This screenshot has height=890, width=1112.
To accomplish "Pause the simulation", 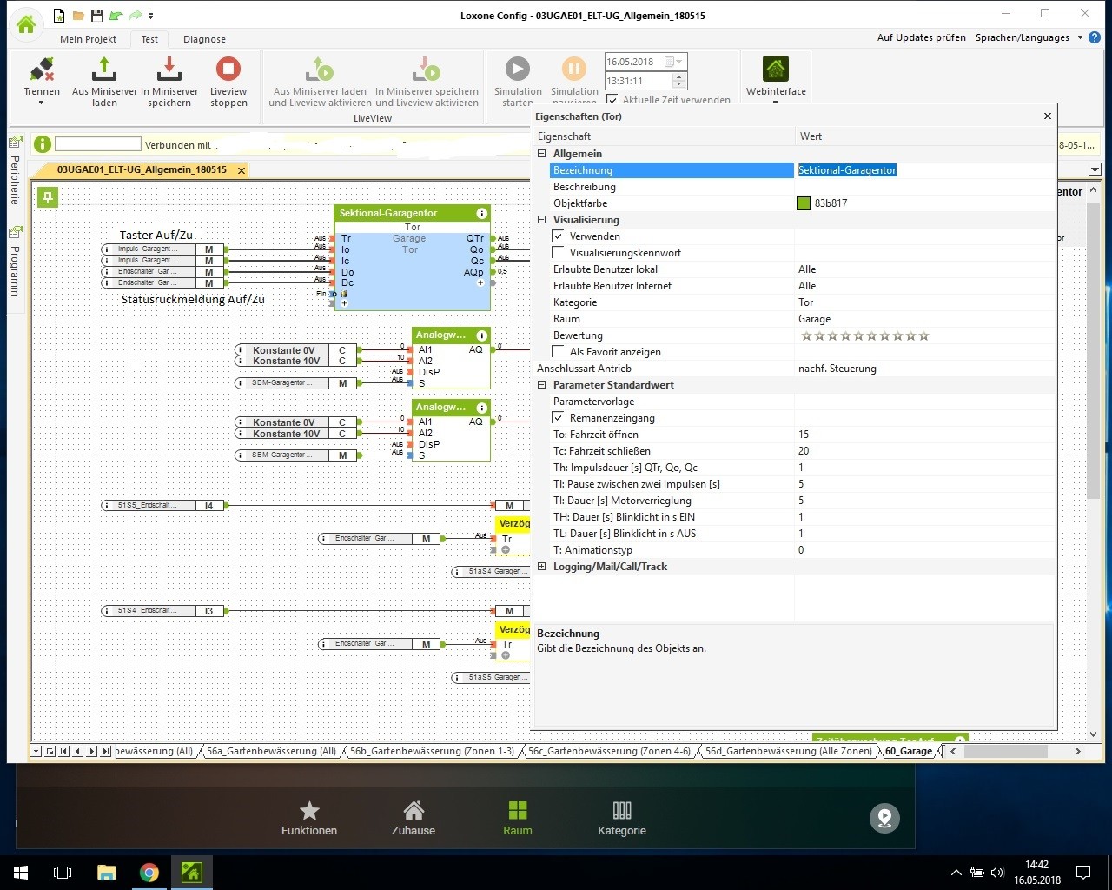I will pos(574,81).
